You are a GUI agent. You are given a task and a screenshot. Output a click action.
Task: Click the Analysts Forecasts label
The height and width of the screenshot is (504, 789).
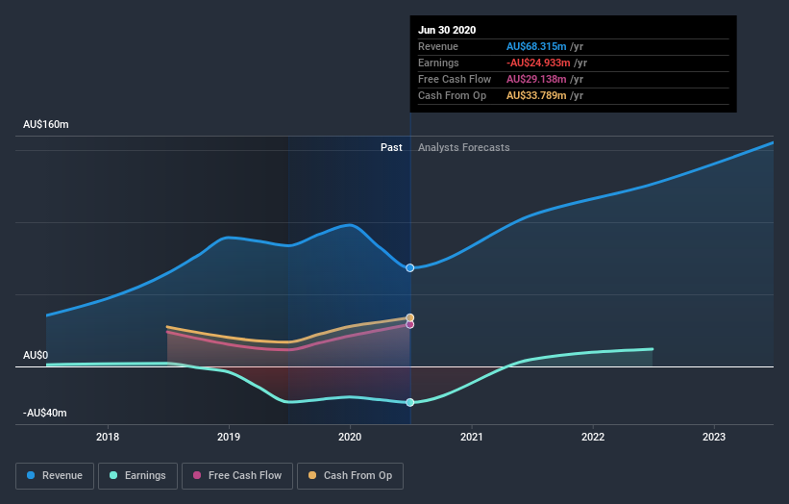(x=464, y=147)
